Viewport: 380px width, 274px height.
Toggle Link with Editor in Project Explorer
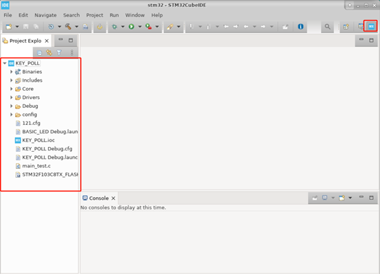tap(49, 53)
